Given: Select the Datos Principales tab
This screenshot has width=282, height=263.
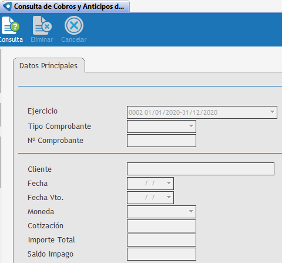Looking at the screenshot, I should coord(49,65).
